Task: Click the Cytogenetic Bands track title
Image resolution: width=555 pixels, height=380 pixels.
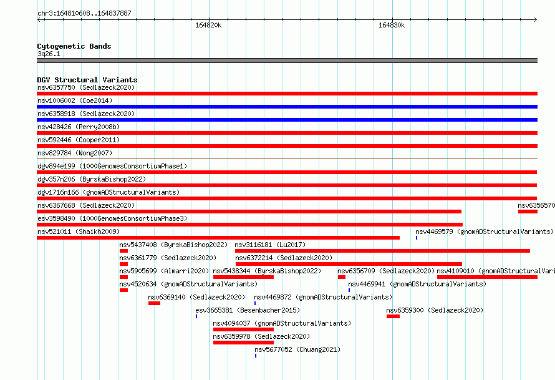Action: click(x=74, y=46)
